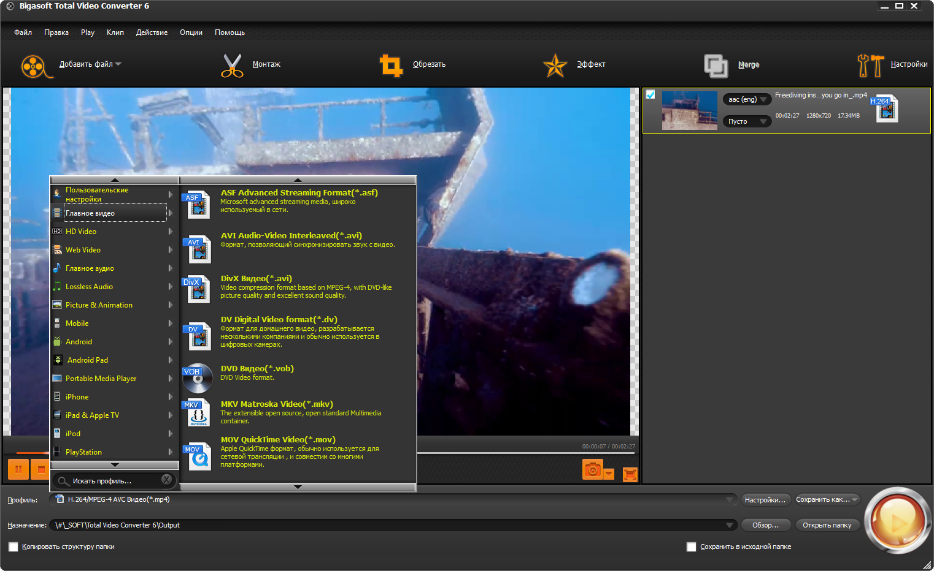The height and width of the screenshot is (571, 934).
Task: Open preferences via the wrench-and-hammer icon
Action: click(870, 66)
